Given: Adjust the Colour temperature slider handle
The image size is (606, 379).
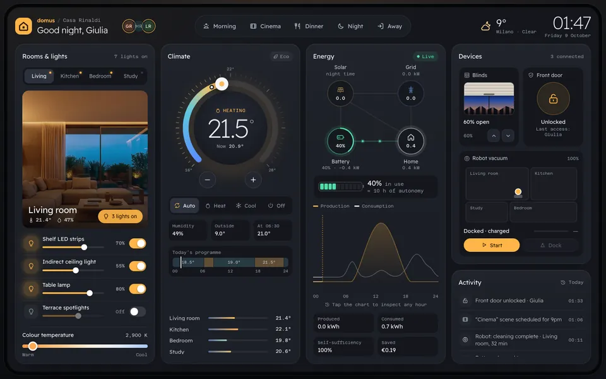Looking at the screenshot, I should click(x=33, y=346).
